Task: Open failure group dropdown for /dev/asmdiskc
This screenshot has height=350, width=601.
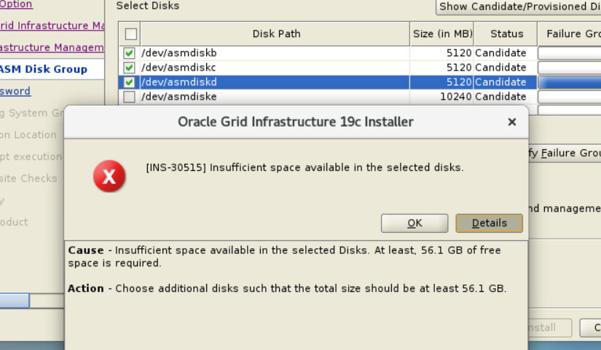Action: click(x=569, y=68)
